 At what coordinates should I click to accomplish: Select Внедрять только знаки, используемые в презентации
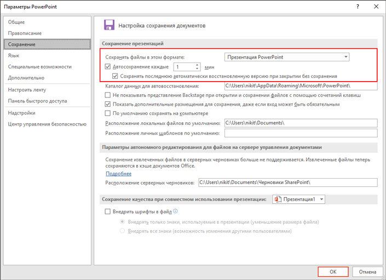click(122, 221)
